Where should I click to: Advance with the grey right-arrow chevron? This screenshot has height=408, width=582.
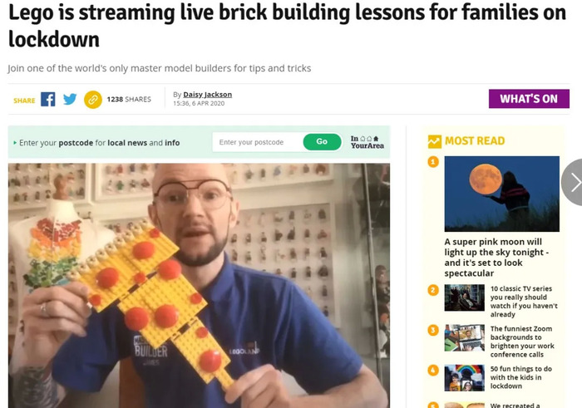[574, 182]
